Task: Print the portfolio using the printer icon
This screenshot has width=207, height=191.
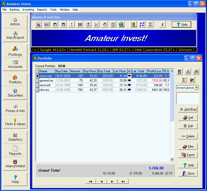Action: (x=196, y=71)
